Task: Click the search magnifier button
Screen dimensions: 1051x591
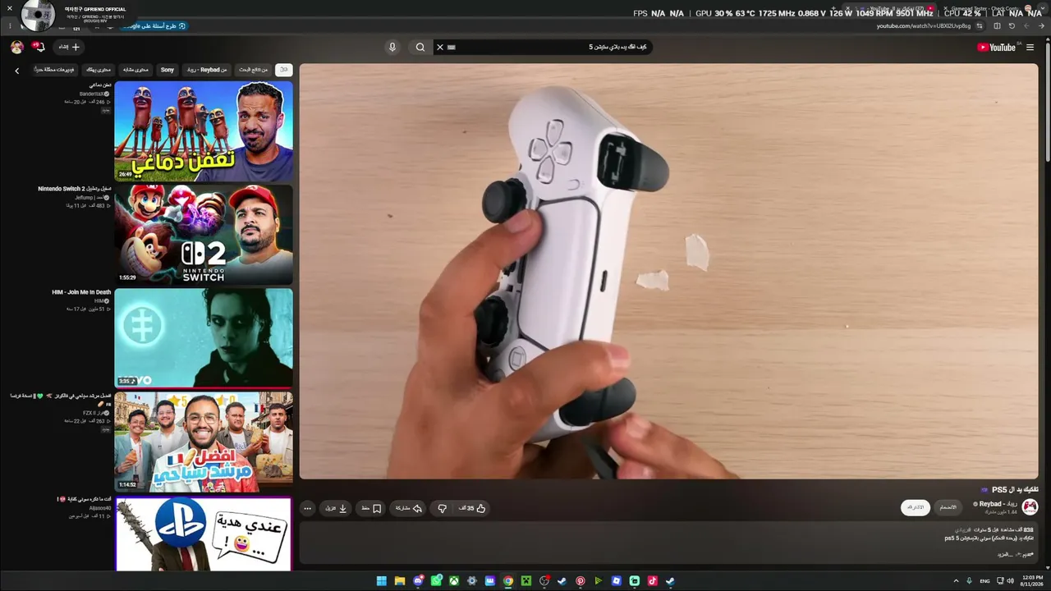Action: pyautogui.click(x=420, y=47)
